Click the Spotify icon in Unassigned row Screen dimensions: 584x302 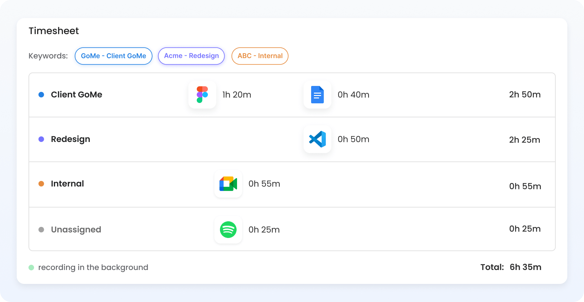(228, 230)
